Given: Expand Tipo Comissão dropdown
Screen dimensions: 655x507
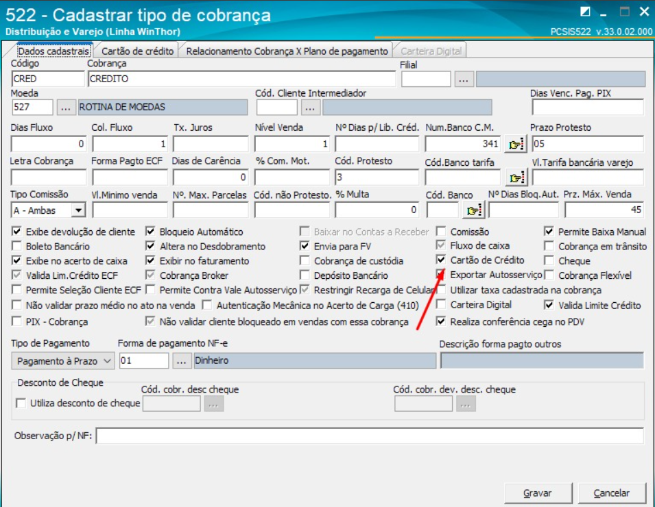Looking at the screenshot, I should coord(78,210).
